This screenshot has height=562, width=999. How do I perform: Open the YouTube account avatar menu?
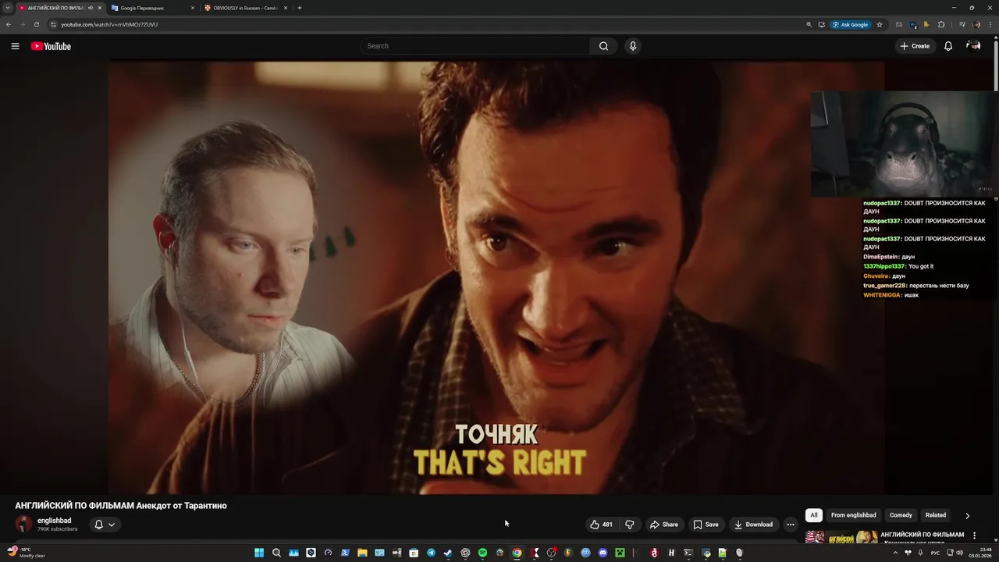coord(973,46)
